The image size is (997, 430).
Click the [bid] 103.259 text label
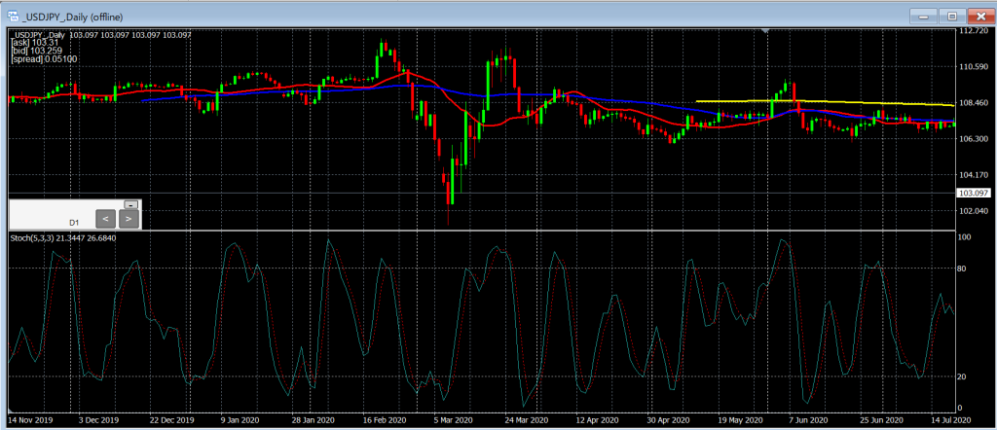[x=35, y=51]
